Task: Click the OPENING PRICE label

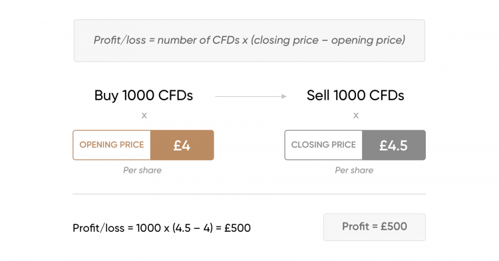Action: click(112, 145)
